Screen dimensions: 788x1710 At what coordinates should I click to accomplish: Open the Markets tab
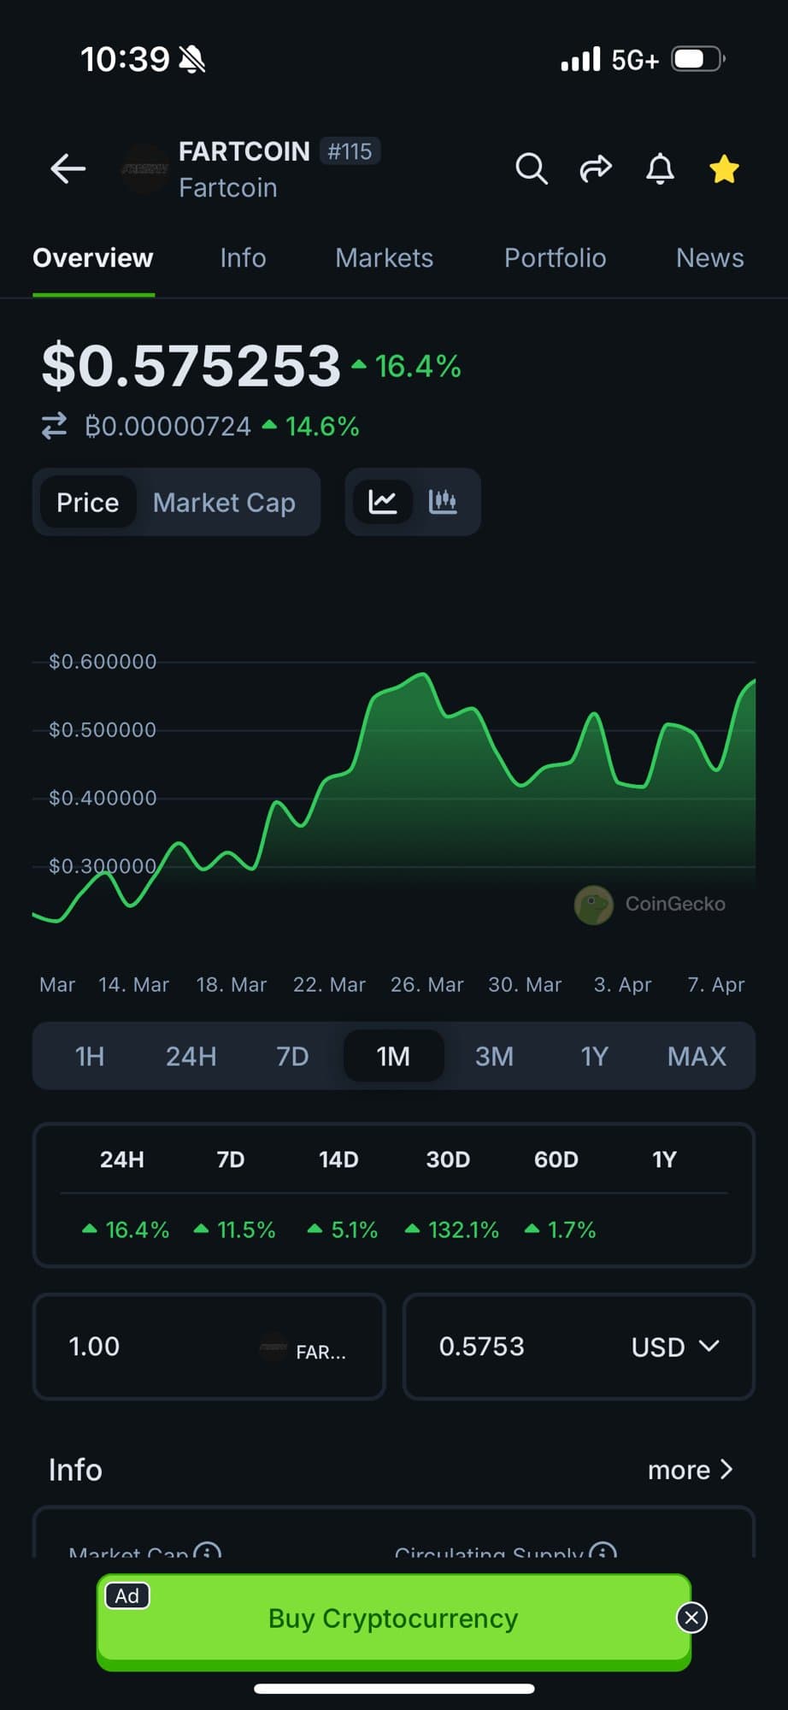coord(384,258)
